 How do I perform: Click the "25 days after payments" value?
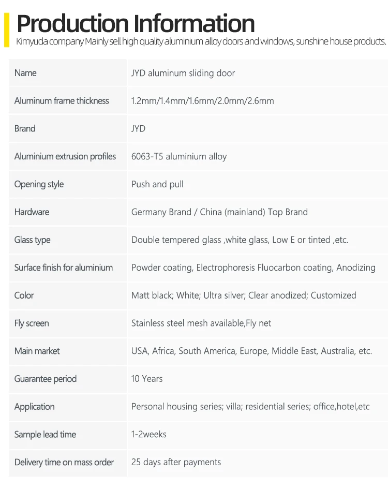[x=176, y=462]
